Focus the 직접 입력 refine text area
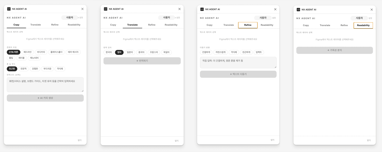Image resolution: width=382 pixels, height=152 pixels. point(238,63)
